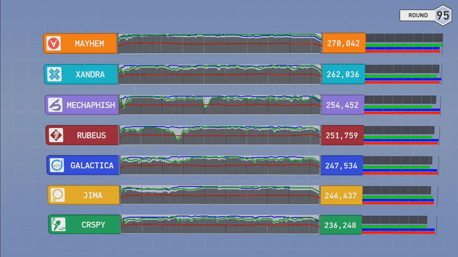Click the Rubeus chess knight icon
The width and height of the screenshot is (458, 257).
click(56, 135)
